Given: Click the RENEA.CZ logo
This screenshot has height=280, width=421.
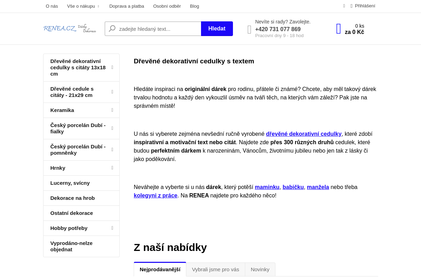Looking at the screenshot, I should click(x=69, y=29).
